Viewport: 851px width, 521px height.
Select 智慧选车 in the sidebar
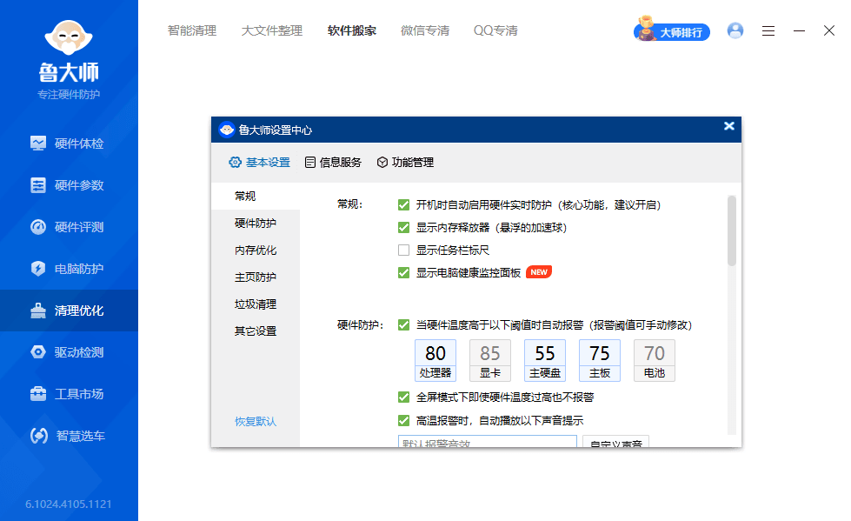(x=69, y=436)
